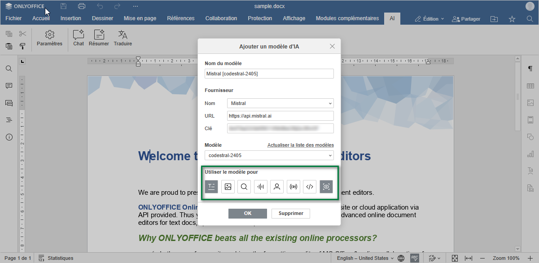The image size is (539, 263).
Task: Toggle vision capability for the model
Action: [326, 187]
